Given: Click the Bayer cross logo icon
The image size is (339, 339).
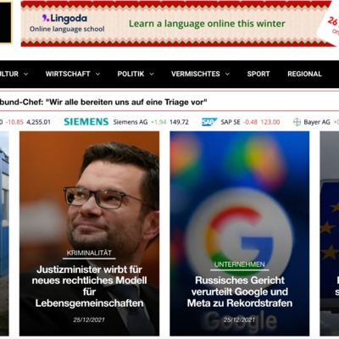Looking at the screenshot, I should (297, 122).
